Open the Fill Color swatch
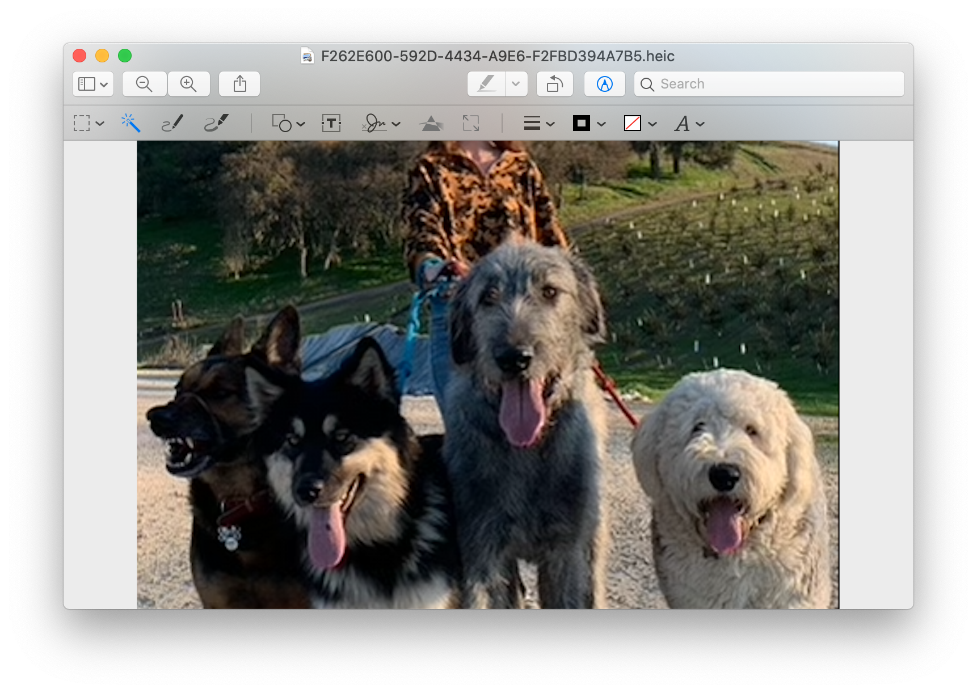977x693 pixels. click(x=641, y=123)
